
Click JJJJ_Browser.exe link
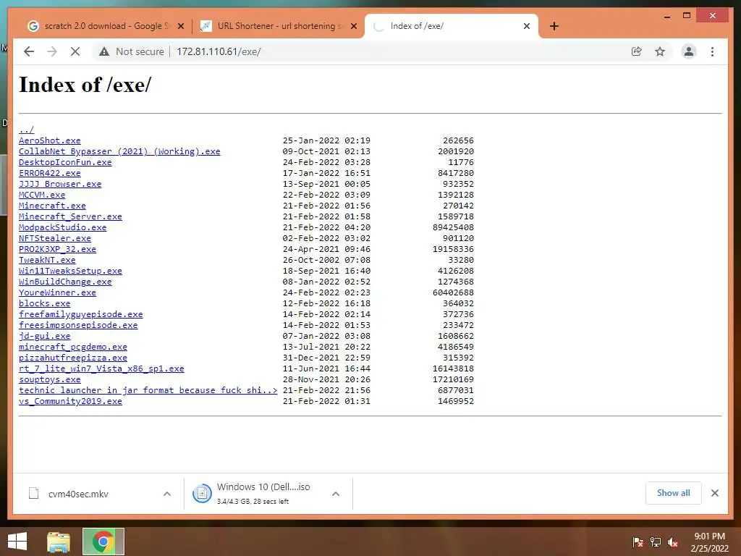[x=60, y=184]
